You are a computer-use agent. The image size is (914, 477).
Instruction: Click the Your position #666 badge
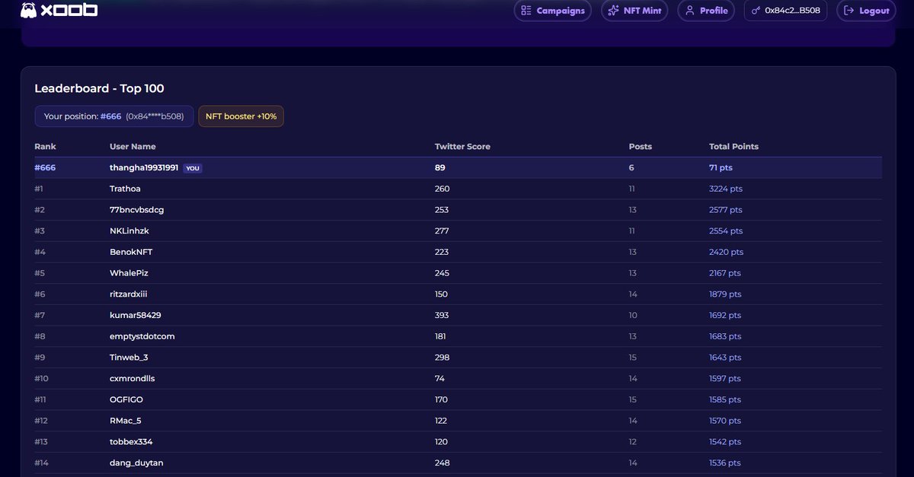pyautogui.click(x=114, y=116)
